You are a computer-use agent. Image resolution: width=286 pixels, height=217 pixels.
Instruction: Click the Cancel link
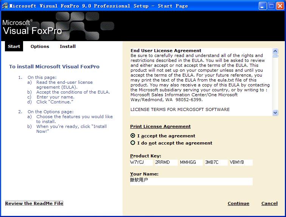point(269,203)
